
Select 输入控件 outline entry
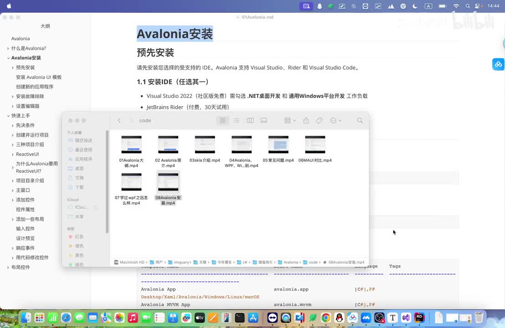(x=26, y=229)
